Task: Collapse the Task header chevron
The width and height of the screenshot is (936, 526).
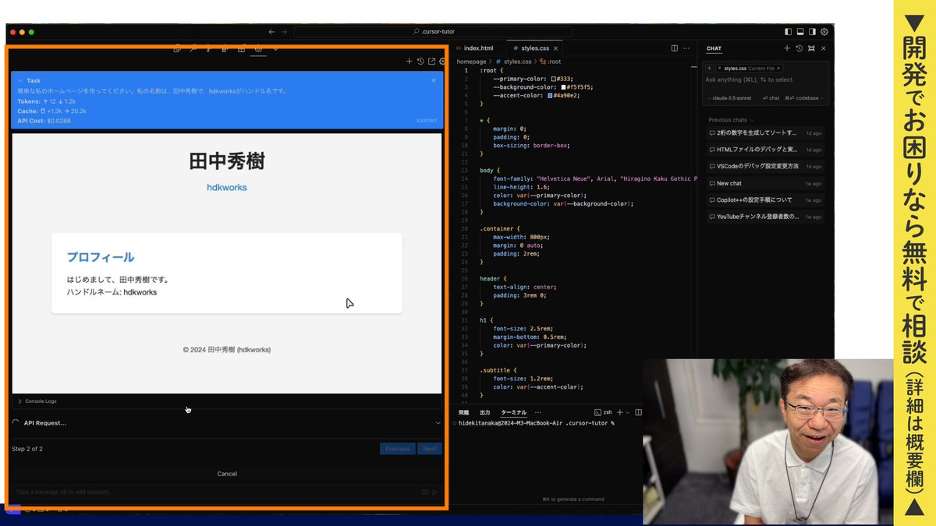Action: click(20, 80)
